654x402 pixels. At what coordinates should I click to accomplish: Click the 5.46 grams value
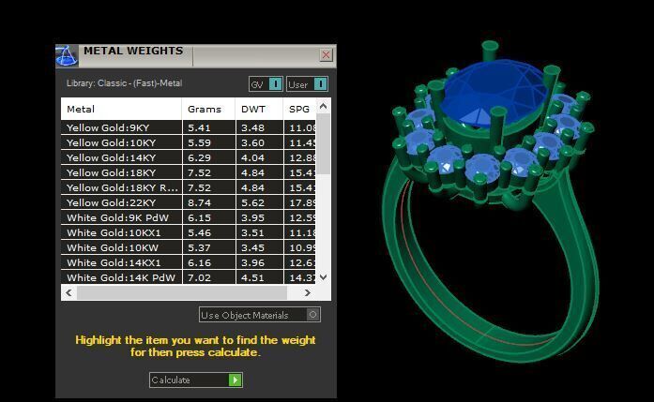199,233
